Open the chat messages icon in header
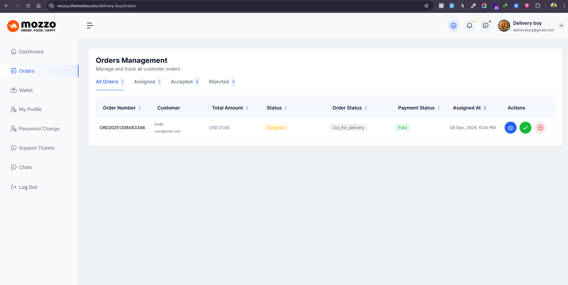The image size is (568, 285). (485, 26)
